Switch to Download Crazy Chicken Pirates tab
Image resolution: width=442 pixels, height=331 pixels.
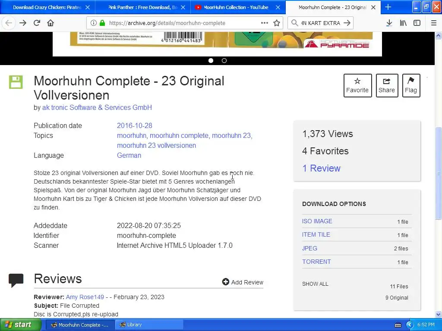click(x=47, y=7)
